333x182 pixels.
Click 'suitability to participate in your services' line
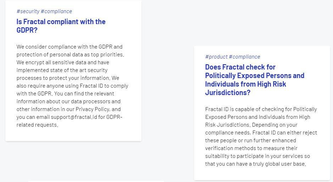click(x=257, y=156)
